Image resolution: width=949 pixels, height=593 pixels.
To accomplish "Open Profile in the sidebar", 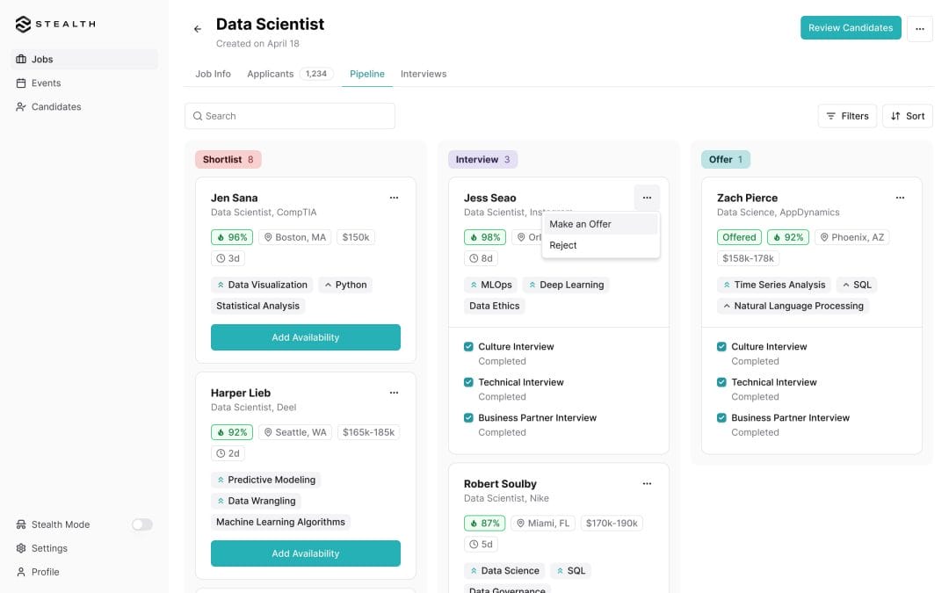I will click(x=45, y=572).
